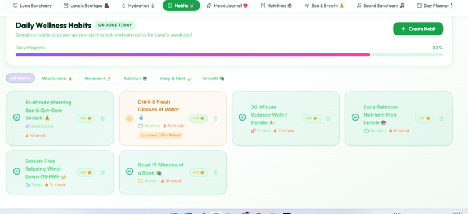
Task: Filter habits by Growth
Action: [x=214, y=78]
